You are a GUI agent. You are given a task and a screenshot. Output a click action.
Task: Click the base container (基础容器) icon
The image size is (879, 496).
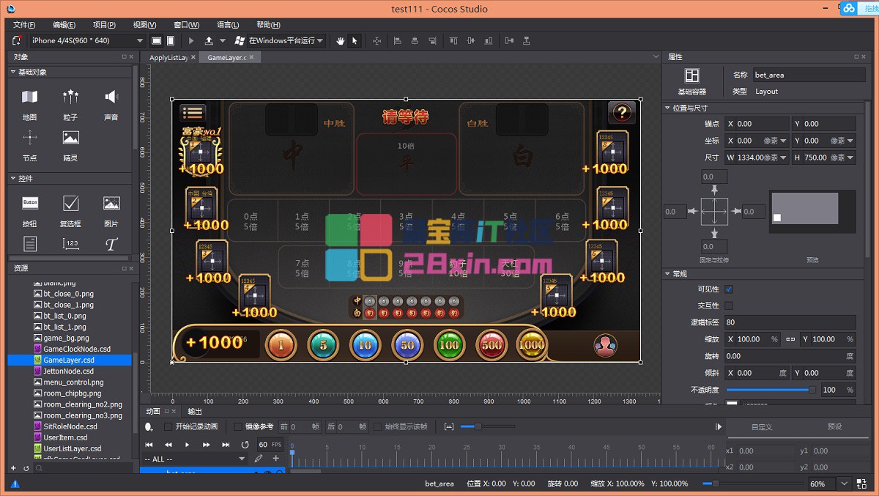point(692,76)
